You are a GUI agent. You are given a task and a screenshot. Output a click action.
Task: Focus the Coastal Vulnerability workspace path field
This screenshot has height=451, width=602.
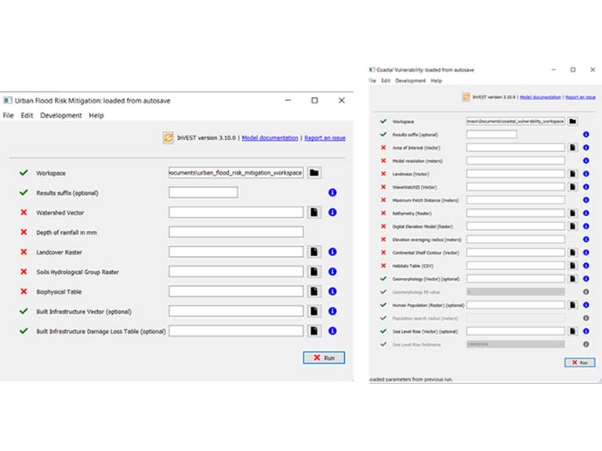tap(516, 121)
